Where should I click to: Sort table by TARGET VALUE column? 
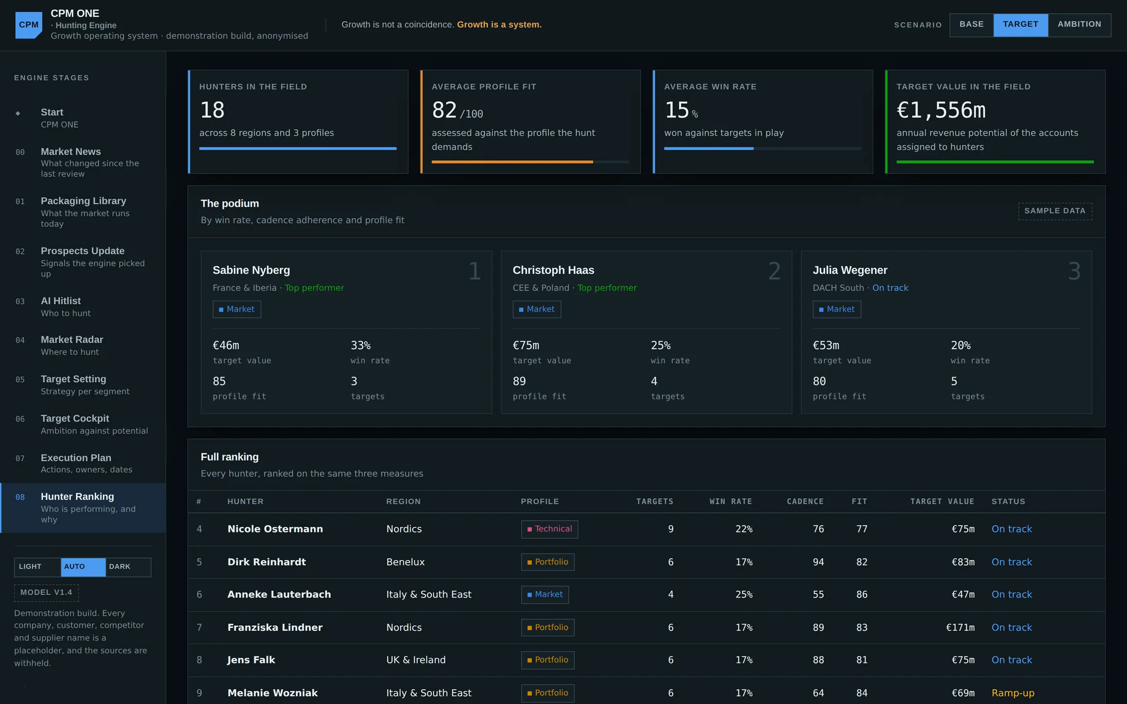(942, 502)
